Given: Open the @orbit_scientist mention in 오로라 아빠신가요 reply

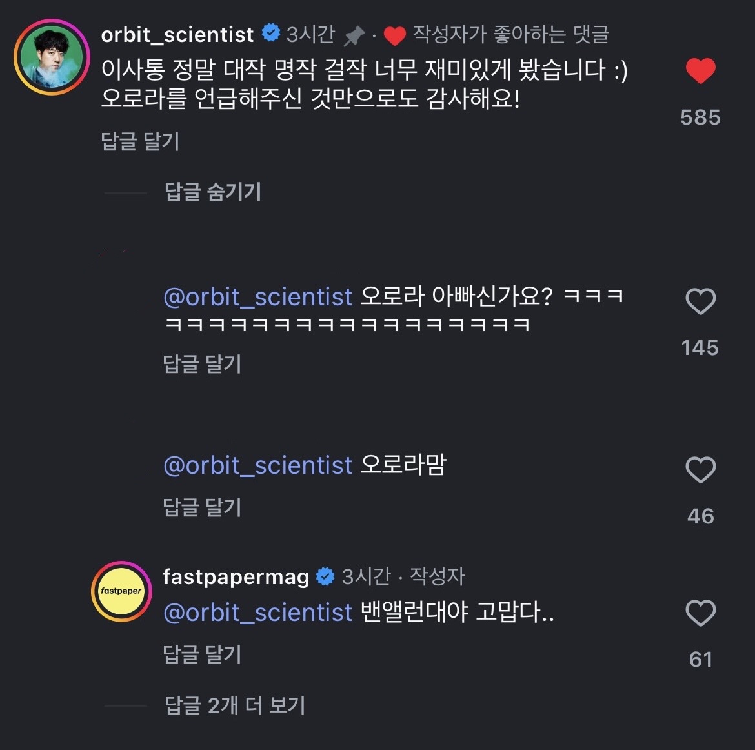Looking at the screenshot, I should pos(258,297).
